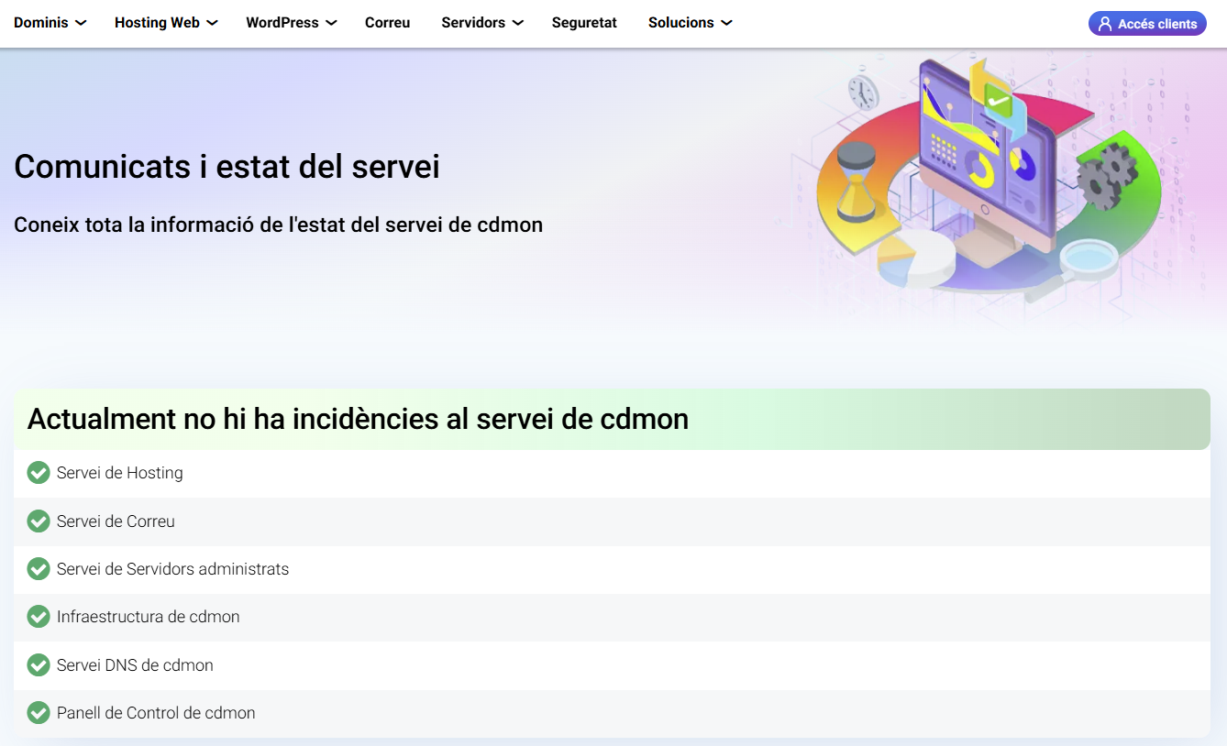Click the 'Actualment no hi ha incidències' heading

coord(358,419)
